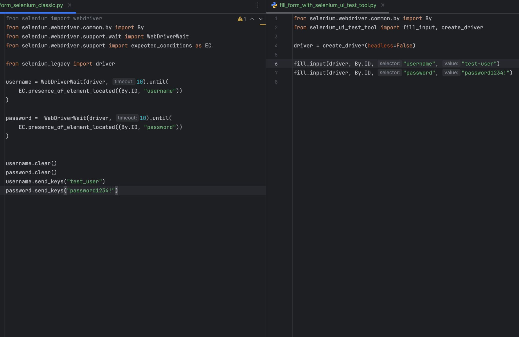Switch to fill_form_with_selenium_ui_test_tool.py tab
Screen dimensions: 519x337
pyautogui.click(x=327, y=5)
